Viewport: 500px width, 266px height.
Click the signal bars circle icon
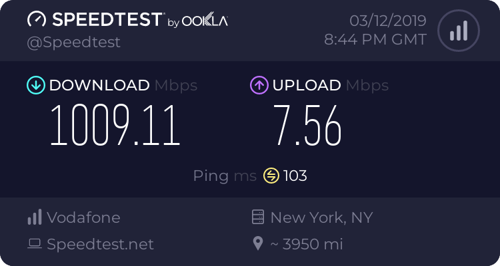[458, 30]
